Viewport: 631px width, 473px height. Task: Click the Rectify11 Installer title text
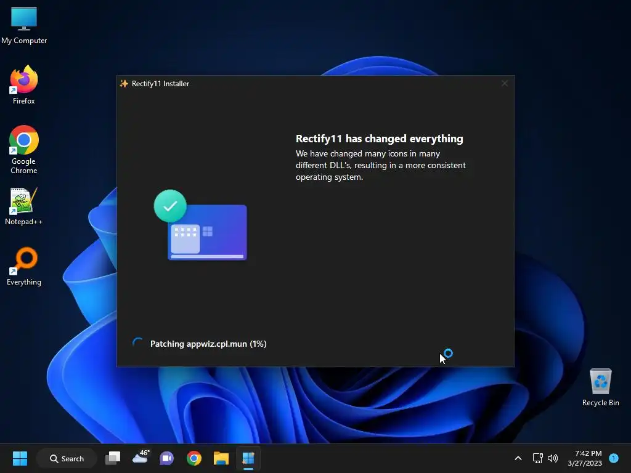point(160,84)
